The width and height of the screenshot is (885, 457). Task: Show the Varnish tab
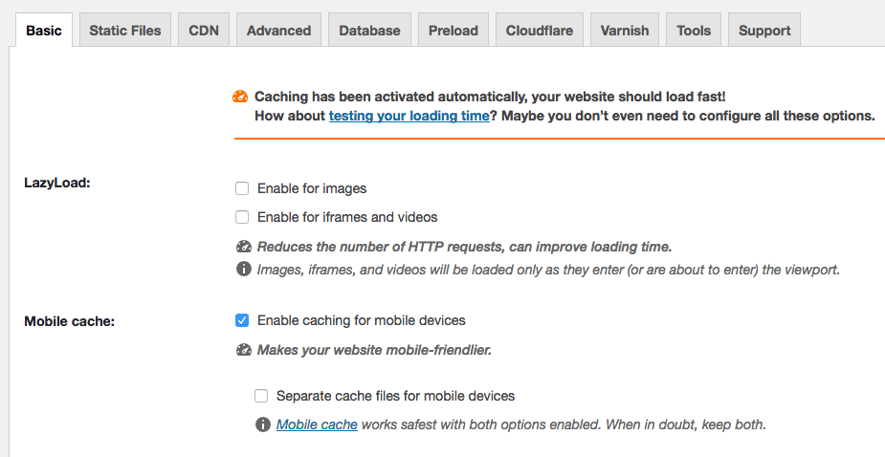click(625, 31)
